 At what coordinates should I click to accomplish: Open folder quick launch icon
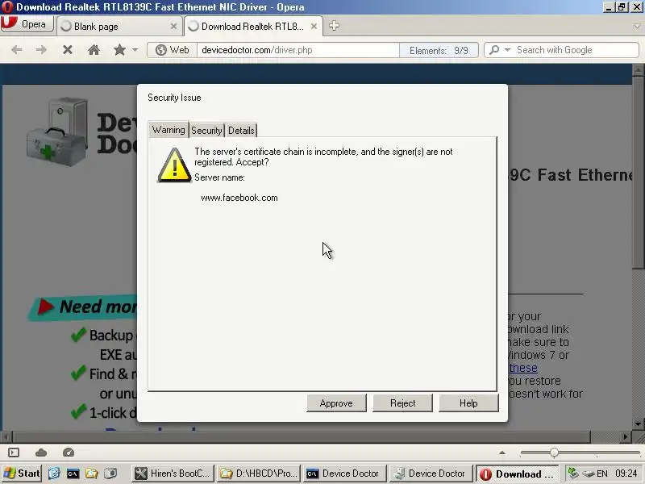[x=91, y=474]
